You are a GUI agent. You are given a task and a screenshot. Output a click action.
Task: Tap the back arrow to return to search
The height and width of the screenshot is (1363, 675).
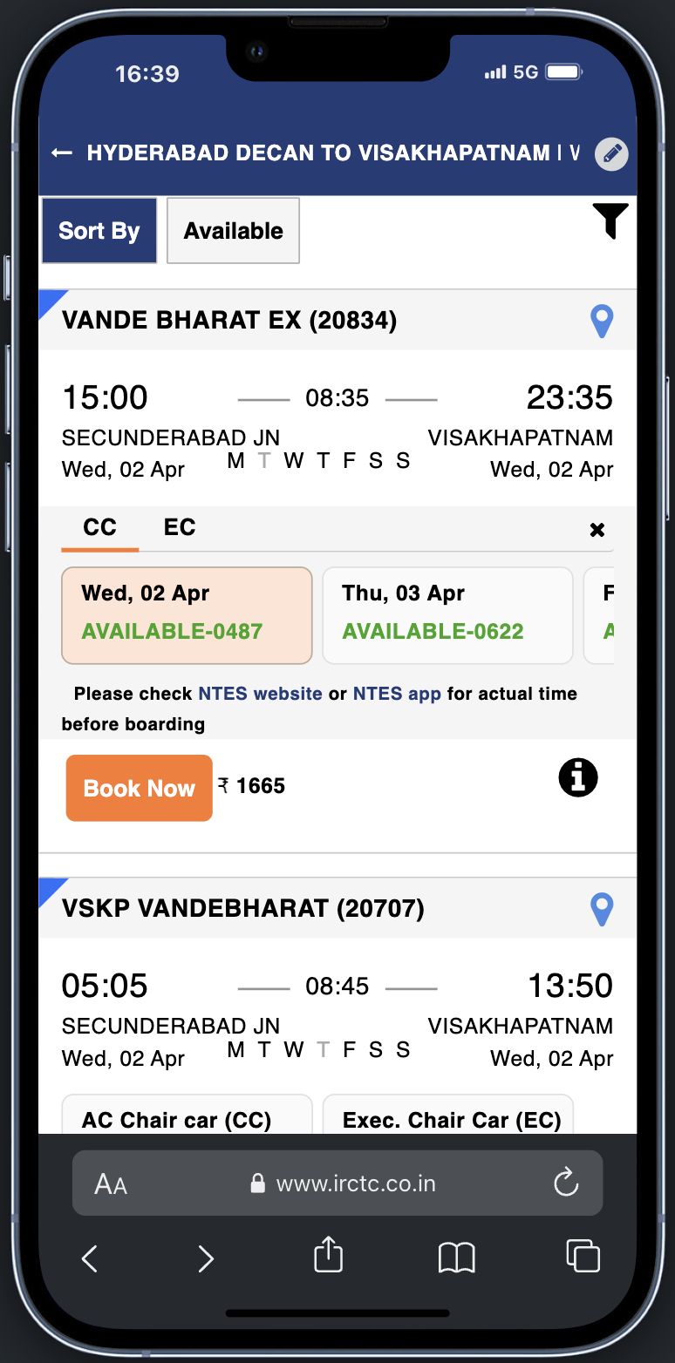point(59,151)
